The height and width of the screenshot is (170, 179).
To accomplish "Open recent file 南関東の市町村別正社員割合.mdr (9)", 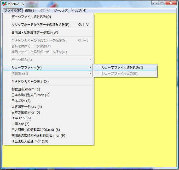I will coord(49,135).
